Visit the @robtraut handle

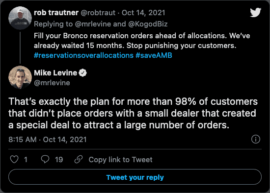point(98,13)
